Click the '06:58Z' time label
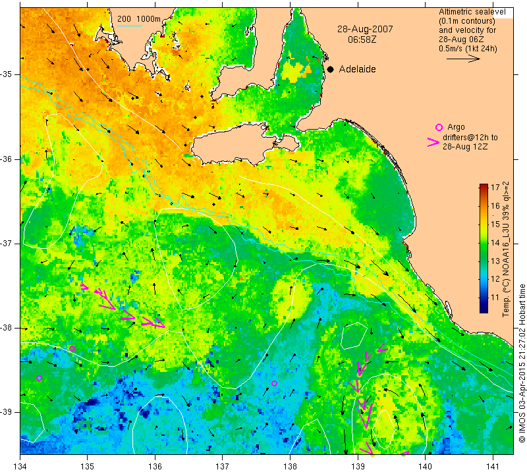This screenshot has height=474, width=527. pyautogui.click(x=362, y=39)
